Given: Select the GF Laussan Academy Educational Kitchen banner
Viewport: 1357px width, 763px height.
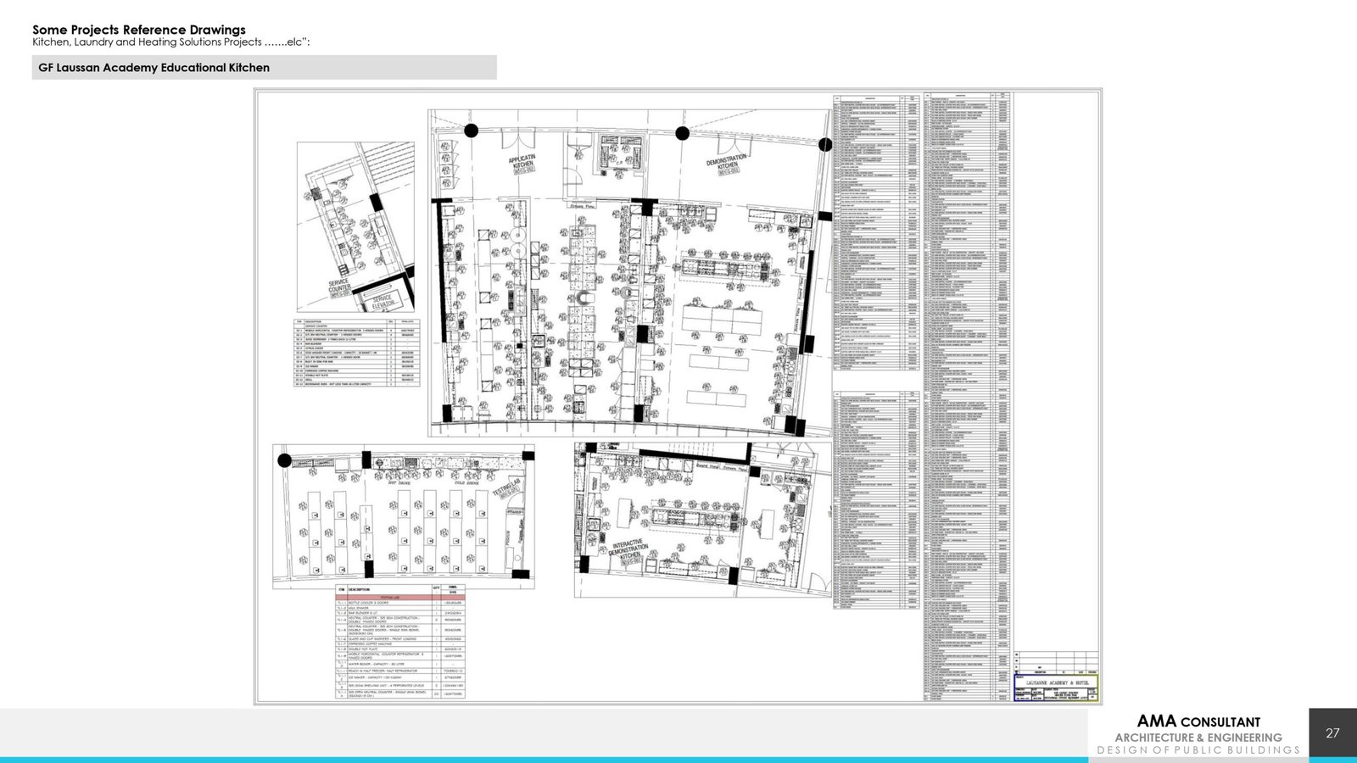Looking at the screenshot, I should (x=264, y=68).
